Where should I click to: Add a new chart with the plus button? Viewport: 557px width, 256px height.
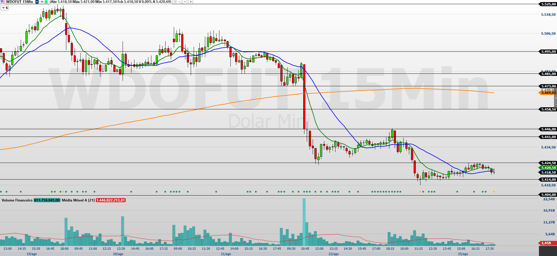190,2
